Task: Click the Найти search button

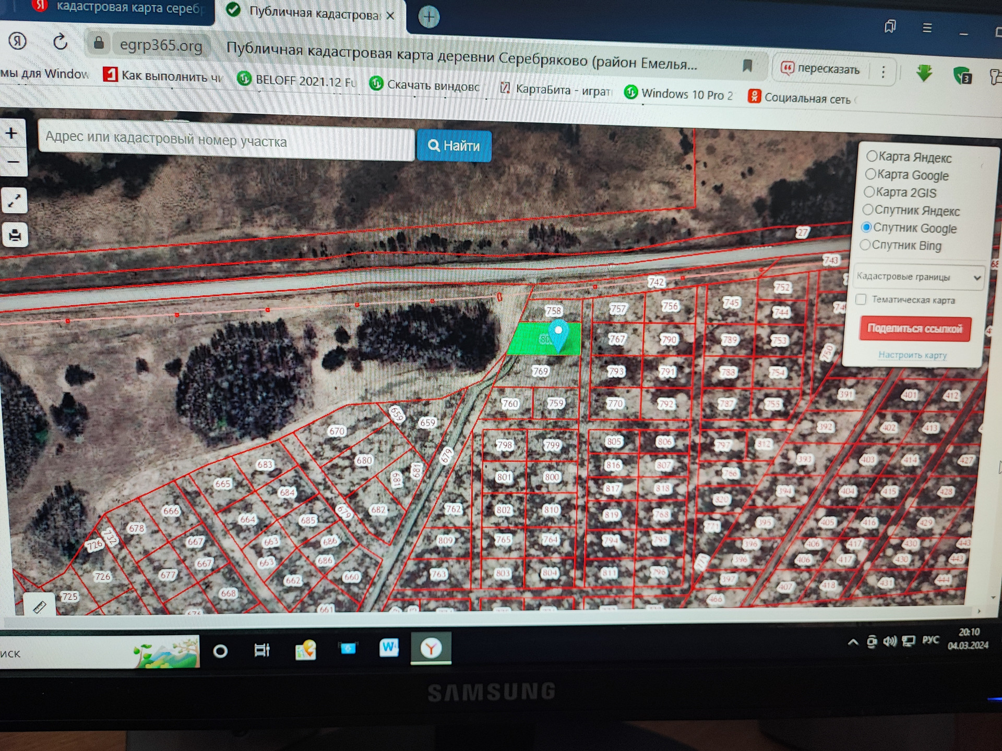Action: pyautogui.click(x=454, y=146)
